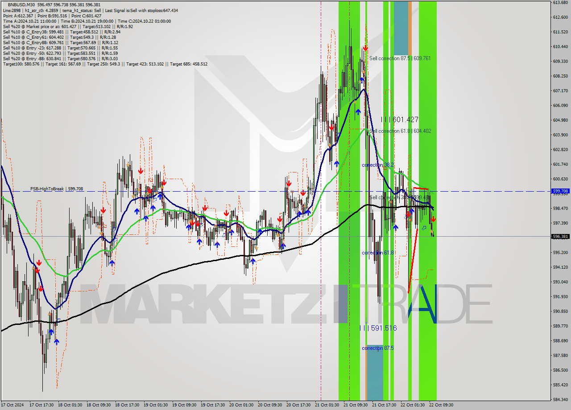
Task: Click the blue 'correction 61.8' label
Action: pyautogui.click(x=378, y=253)
